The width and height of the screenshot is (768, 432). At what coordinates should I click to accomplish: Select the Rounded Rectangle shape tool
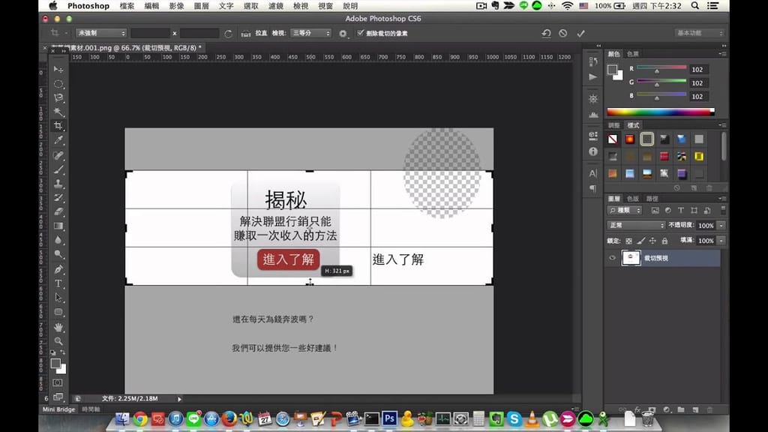(58, 312)
